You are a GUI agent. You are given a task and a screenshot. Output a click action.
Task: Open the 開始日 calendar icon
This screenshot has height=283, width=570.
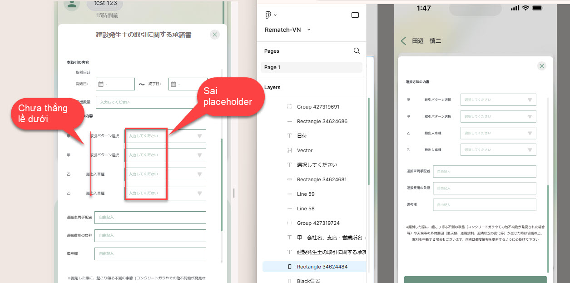point(100,84)
